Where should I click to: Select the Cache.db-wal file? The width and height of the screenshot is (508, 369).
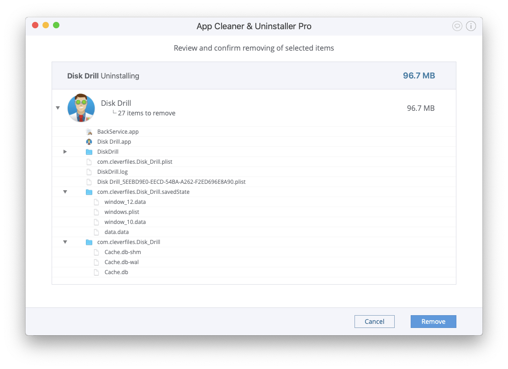pyautogui.click(x=122, y=262)
